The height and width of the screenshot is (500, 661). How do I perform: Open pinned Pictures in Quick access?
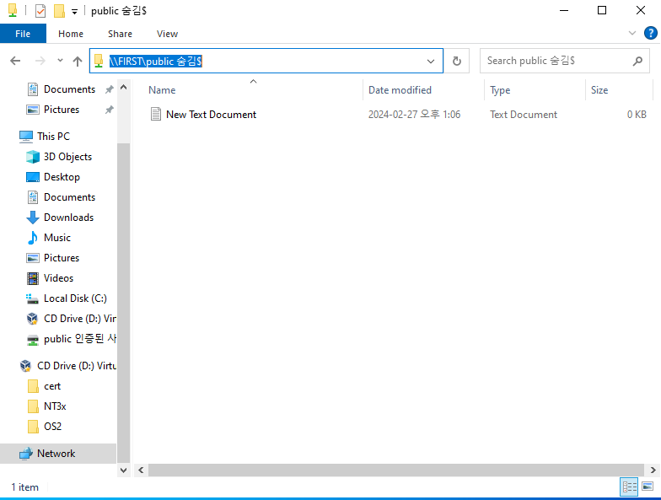point(61,110)
